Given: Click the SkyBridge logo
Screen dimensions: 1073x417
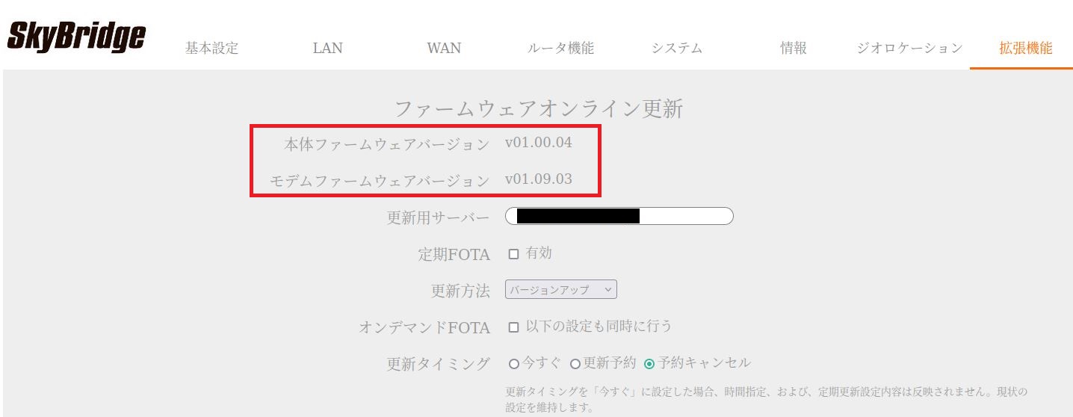Looking at the screenshot, I should [75, 37].
